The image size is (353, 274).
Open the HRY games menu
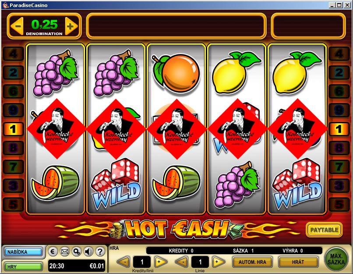point(23,267)
